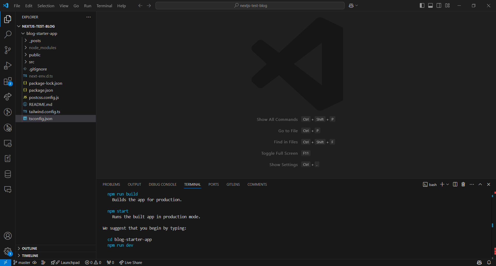Expand the src folder
Image resolution: width=496 pixels, height=266 pixels.
pos(26,62)
